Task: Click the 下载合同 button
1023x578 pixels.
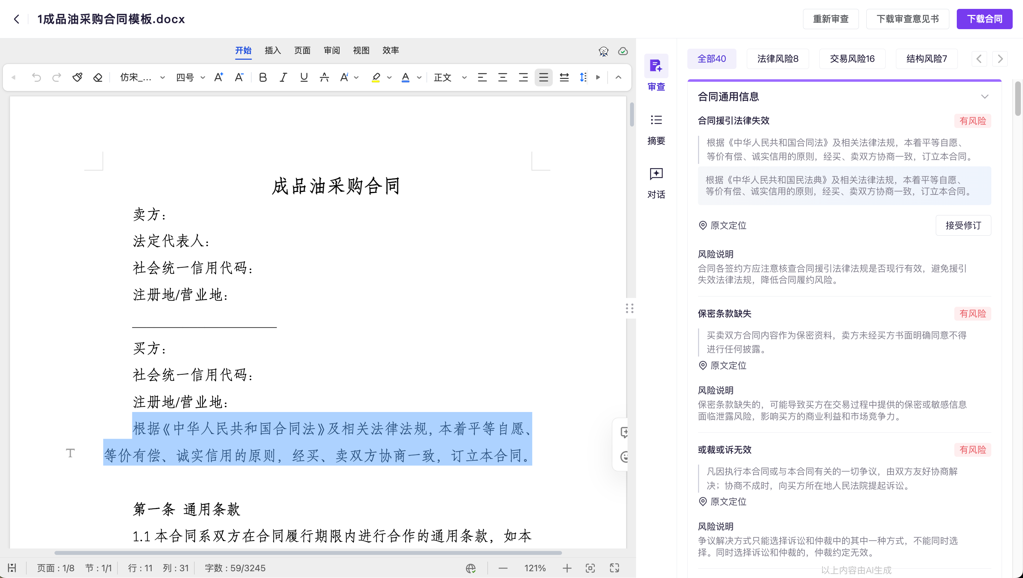Action: pos(984,18)
